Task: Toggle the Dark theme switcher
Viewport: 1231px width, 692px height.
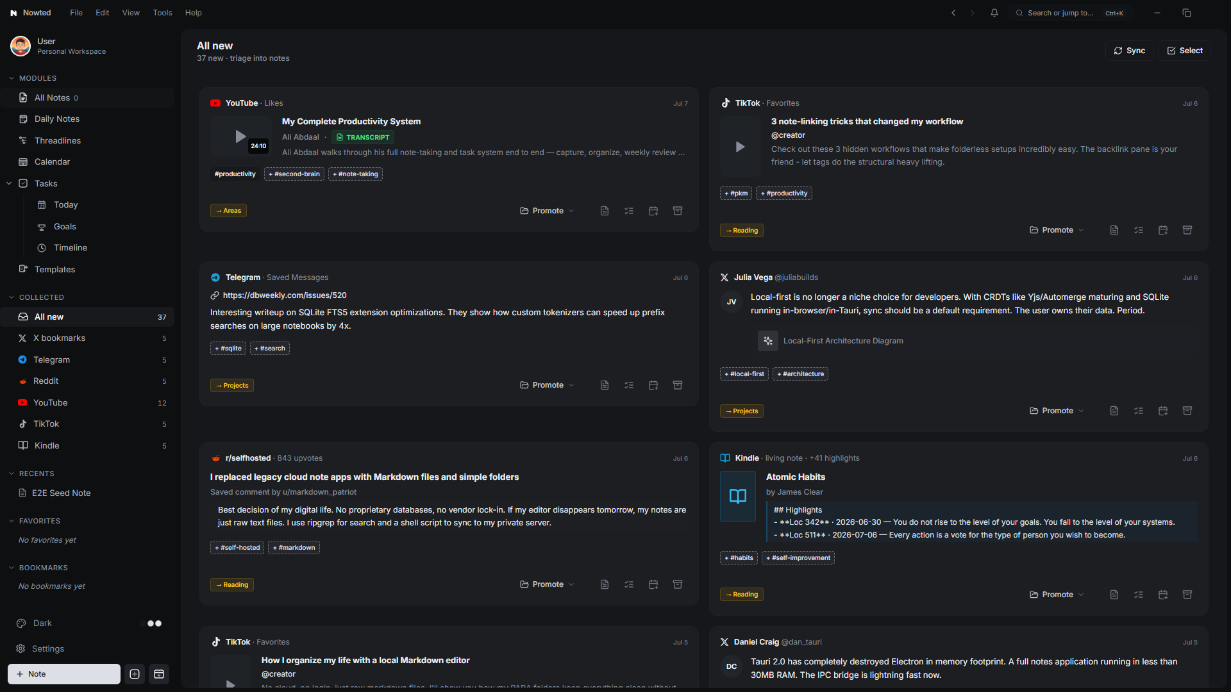Action: [88, 623]
